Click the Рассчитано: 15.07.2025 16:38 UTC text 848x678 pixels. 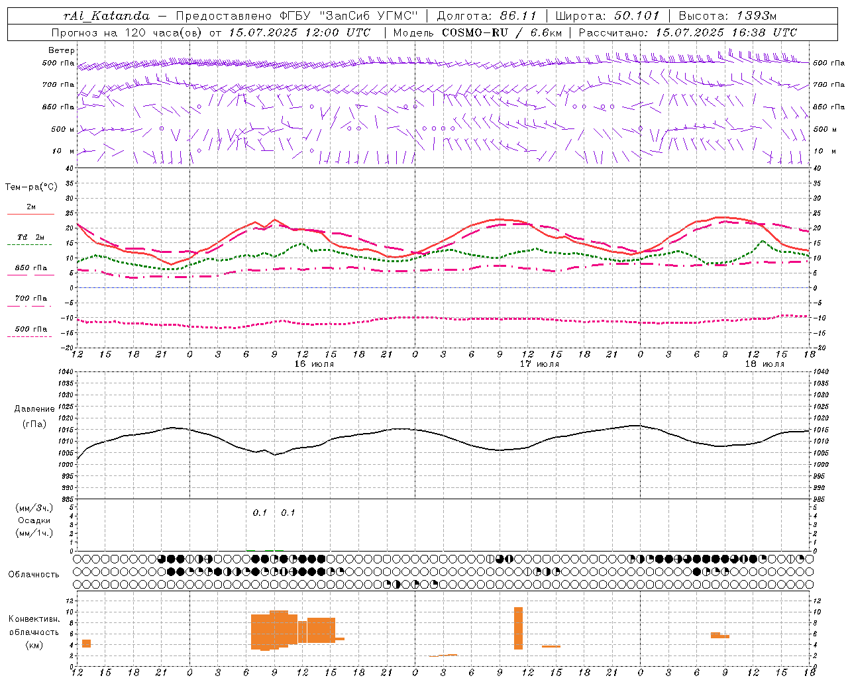(688, 32)
